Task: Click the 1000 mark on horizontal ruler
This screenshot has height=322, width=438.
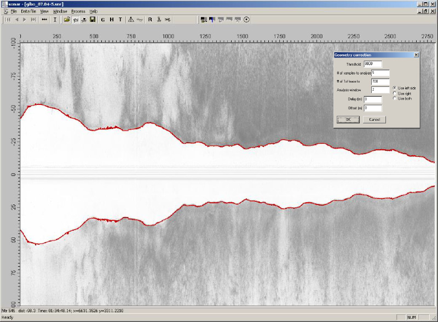Action: coord(168,36)
